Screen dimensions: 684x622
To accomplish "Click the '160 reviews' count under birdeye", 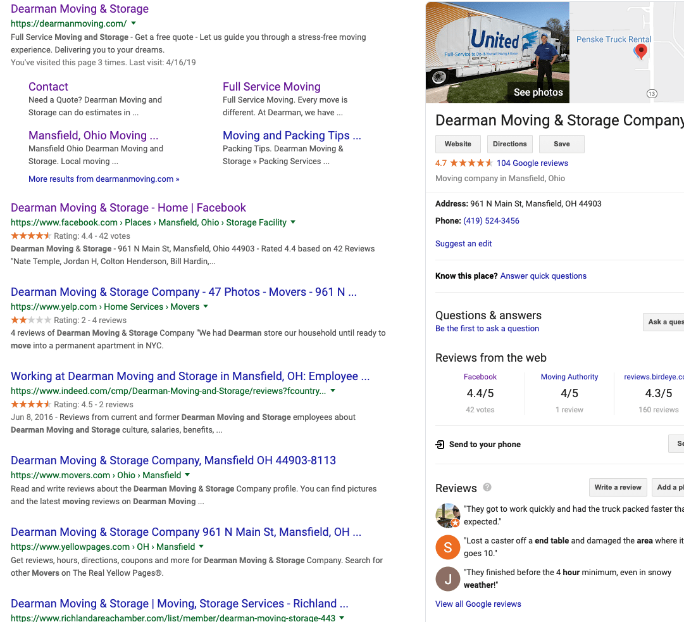I will (x=658, y=410).
